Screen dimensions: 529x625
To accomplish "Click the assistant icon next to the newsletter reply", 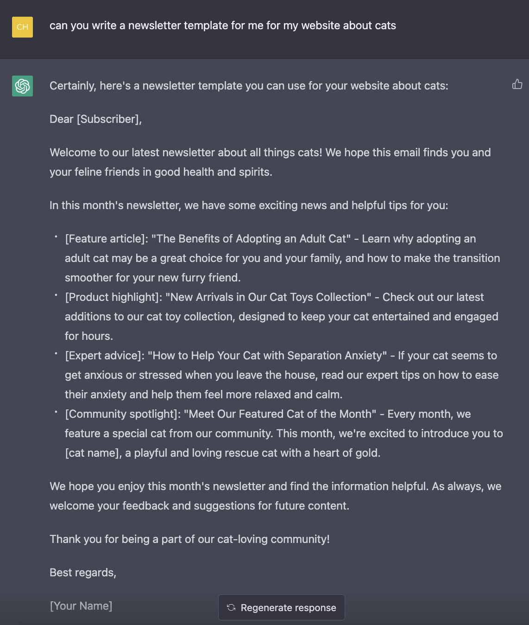I will click(x=22, y=86).
